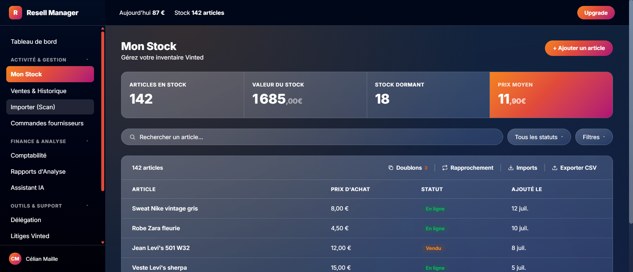This screenshot has height=272, width=633.
Task: Open Litiges Vinted page
Action: tap(50, 236)
